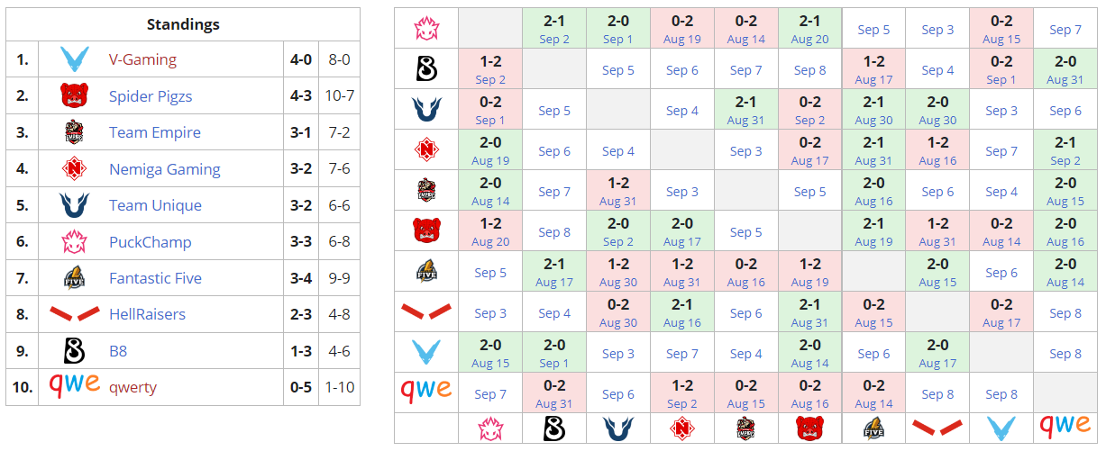This screenshot has width=1106, height=451.
Task: Open the Team Unique name link in Standings
Action: (x=154, y=205)
